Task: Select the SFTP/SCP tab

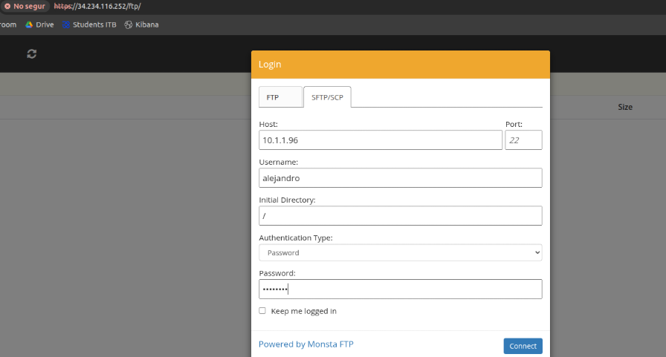Action: tap(327, 97)
